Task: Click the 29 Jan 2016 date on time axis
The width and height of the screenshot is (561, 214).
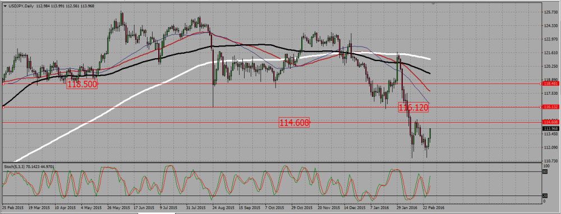Action: (x=406, y=207)
